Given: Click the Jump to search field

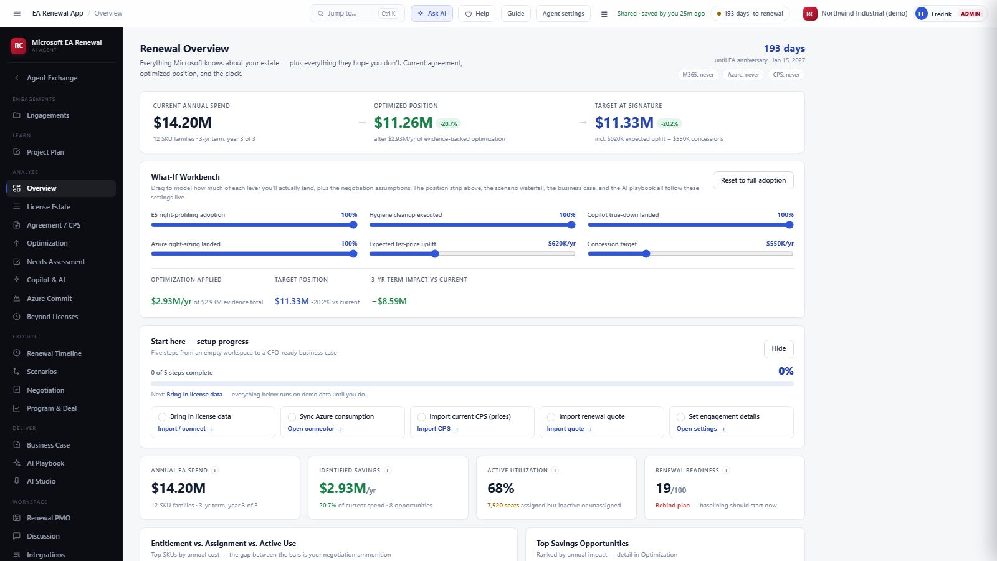Looking at the screenshot, I should [357, 13].
